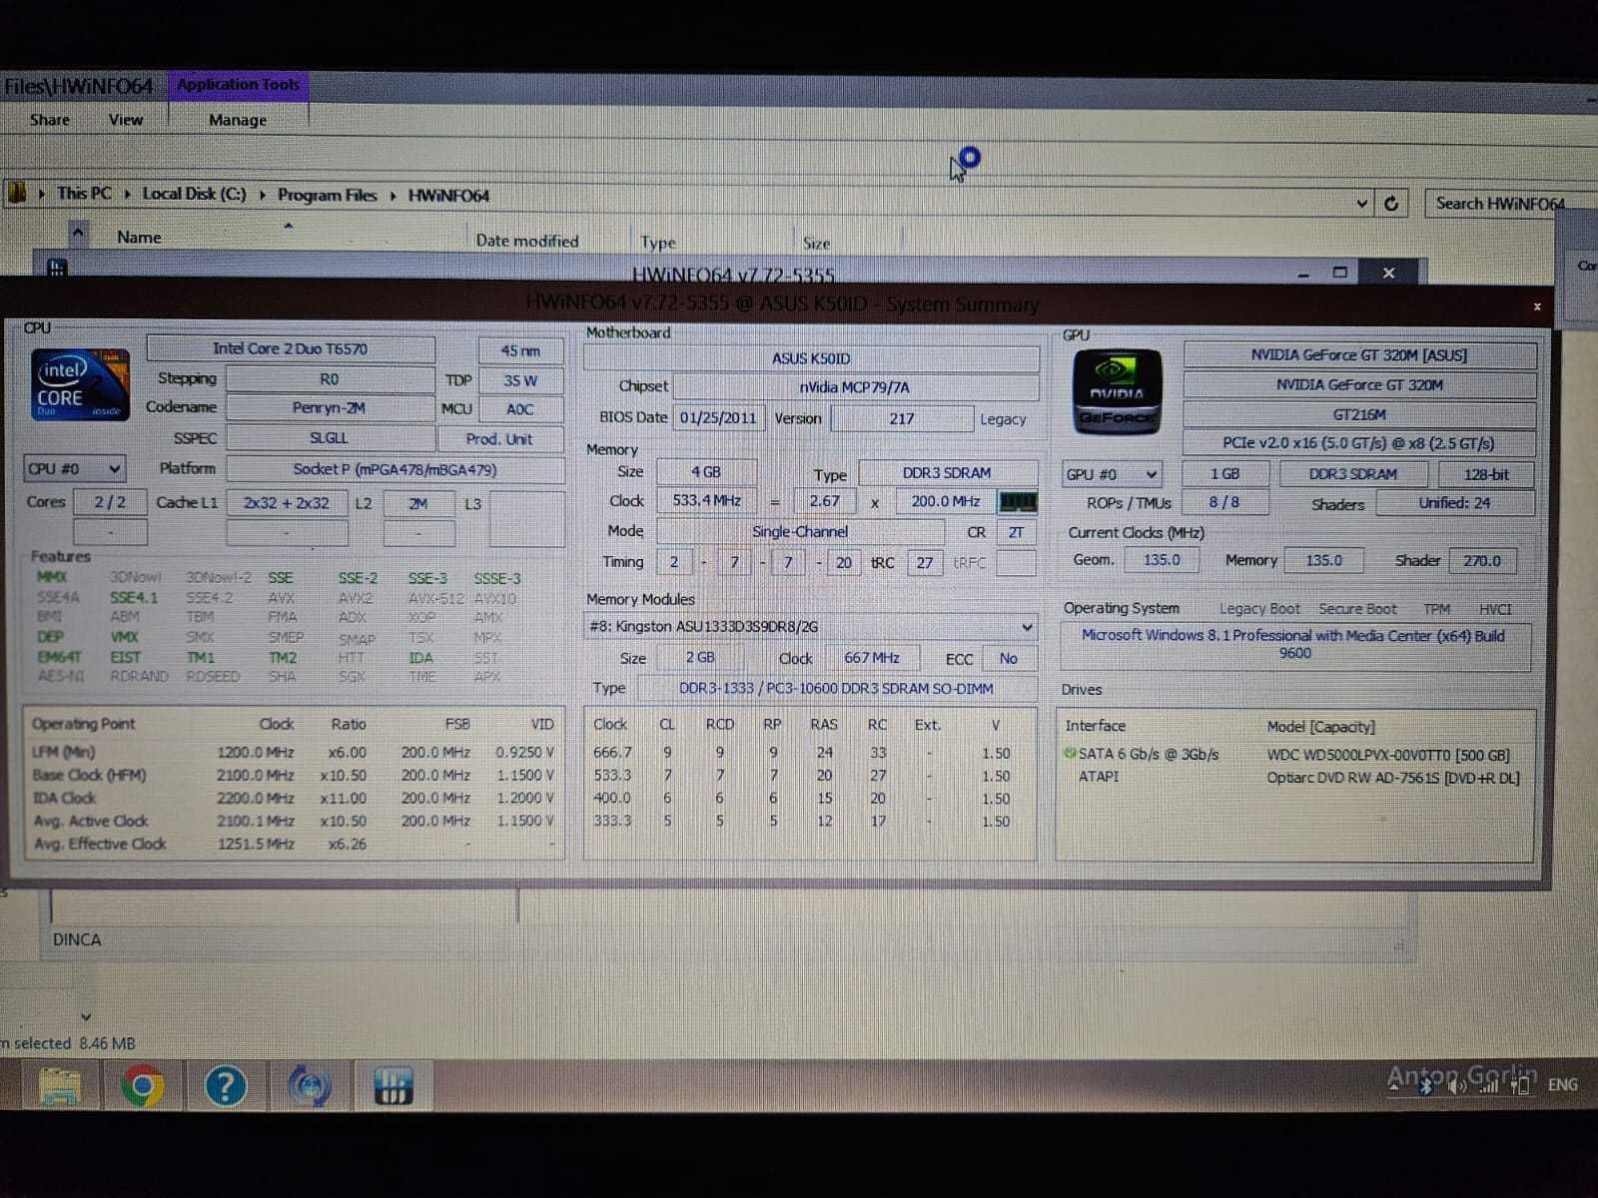
Task: Open the CPU #0 selector dropdown
Action: (x=75, y=468)
